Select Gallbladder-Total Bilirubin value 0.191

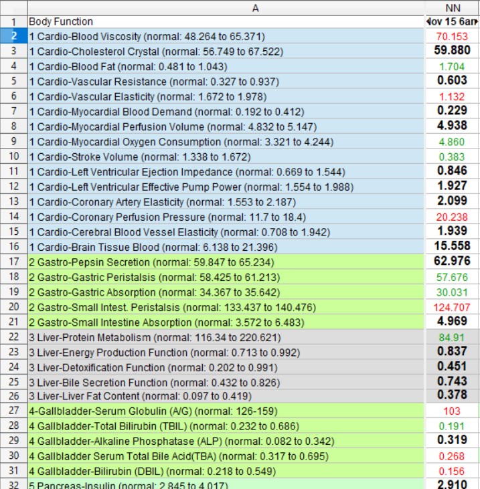pyautogui.click(x=452, y=426)
